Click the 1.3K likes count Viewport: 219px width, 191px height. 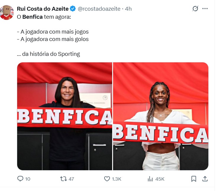coord(117,179)
